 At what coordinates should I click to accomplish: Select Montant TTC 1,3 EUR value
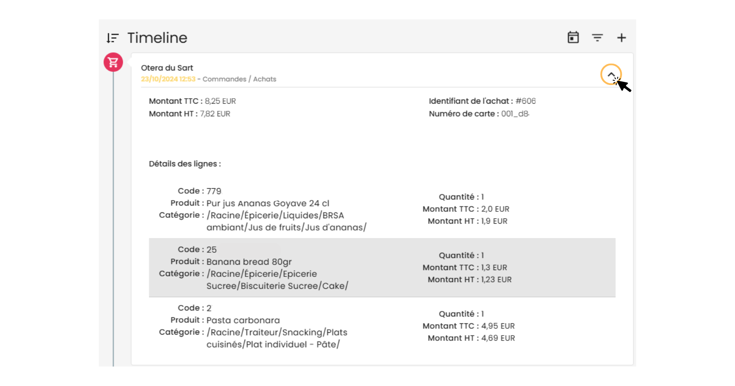click(494, 268)
